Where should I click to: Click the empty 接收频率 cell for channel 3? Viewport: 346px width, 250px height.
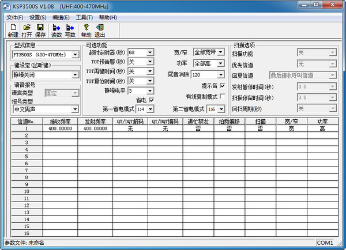click(60, 142)
